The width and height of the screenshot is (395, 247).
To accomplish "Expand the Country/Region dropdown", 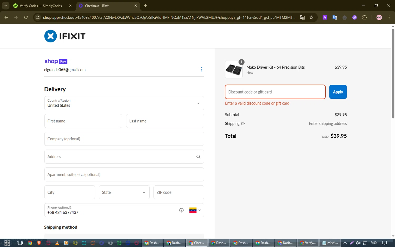I will click(x=124, y=103).
